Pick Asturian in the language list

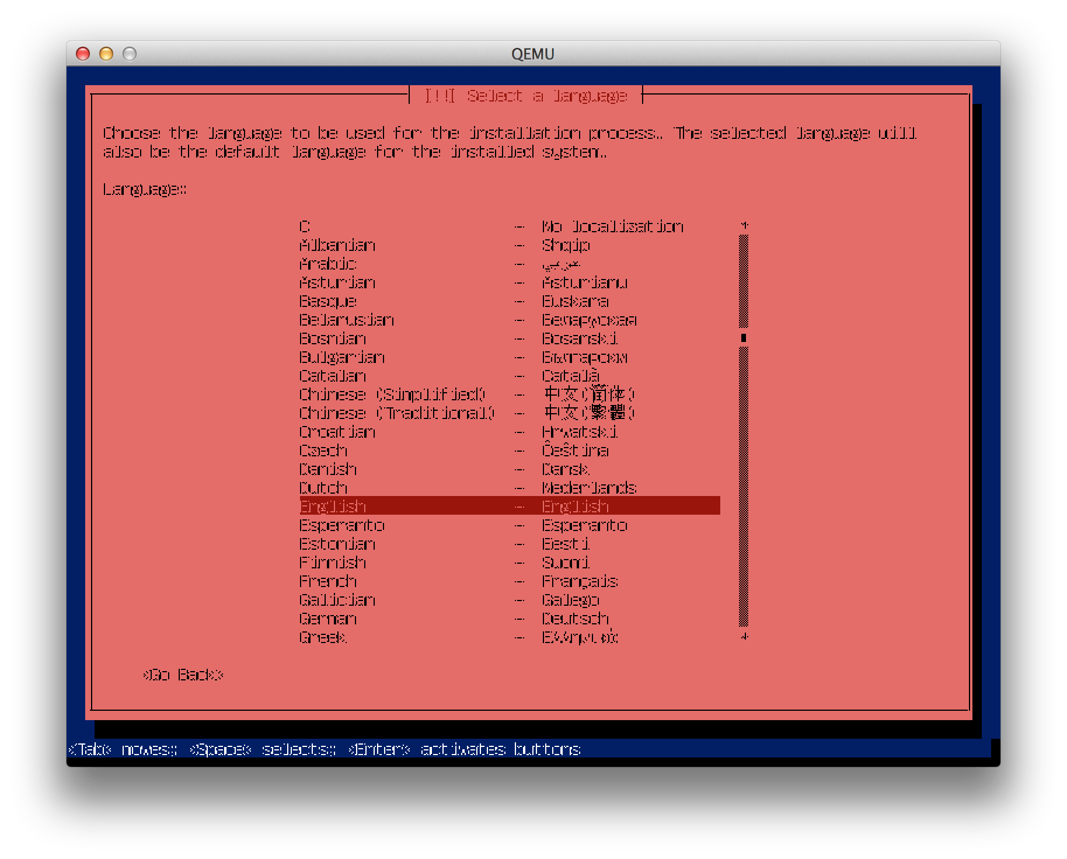(x=510, y=282)
